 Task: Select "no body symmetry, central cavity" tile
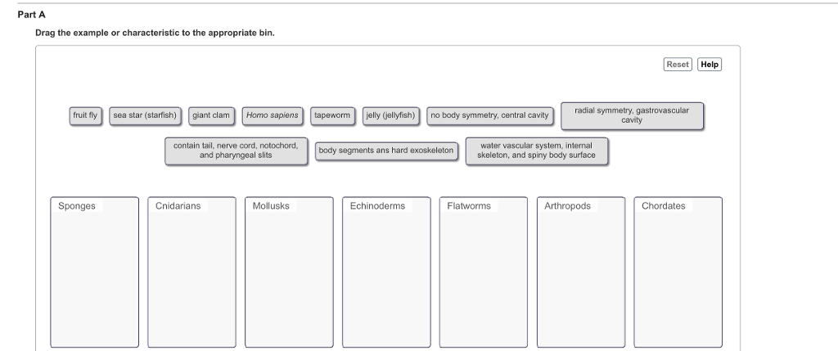489,116
